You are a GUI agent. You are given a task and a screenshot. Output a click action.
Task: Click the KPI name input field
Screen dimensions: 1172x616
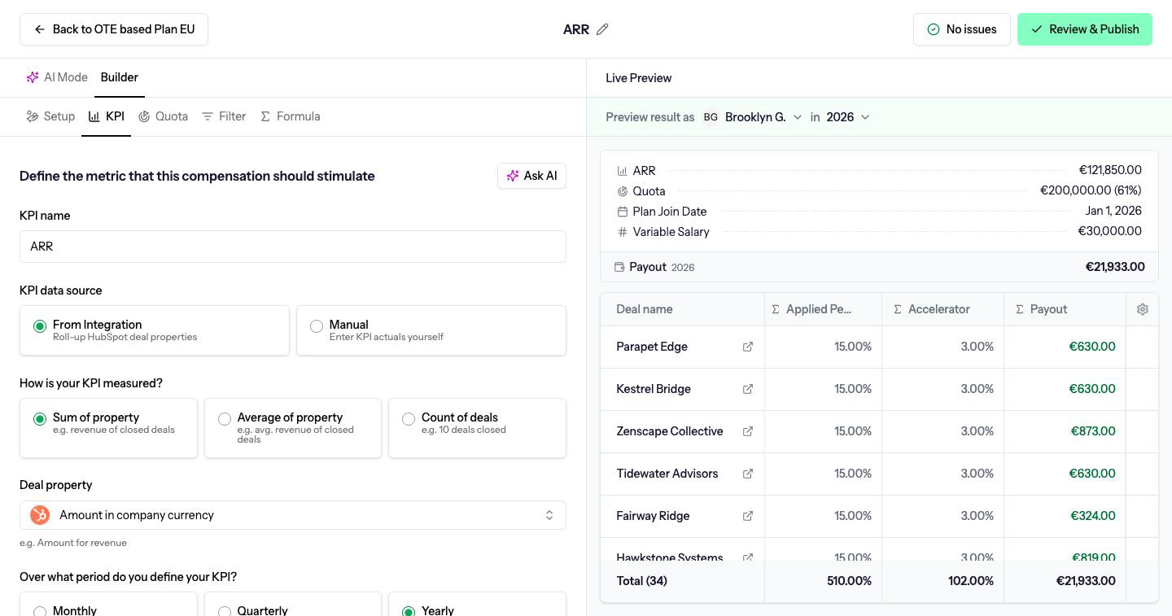293,247
